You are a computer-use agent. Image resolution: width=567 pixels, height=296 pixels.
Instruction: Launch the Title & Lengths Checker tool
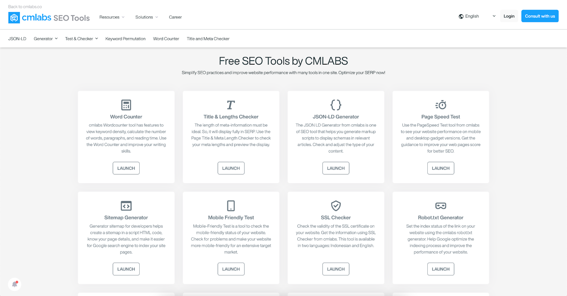click(x=231, y=168)
